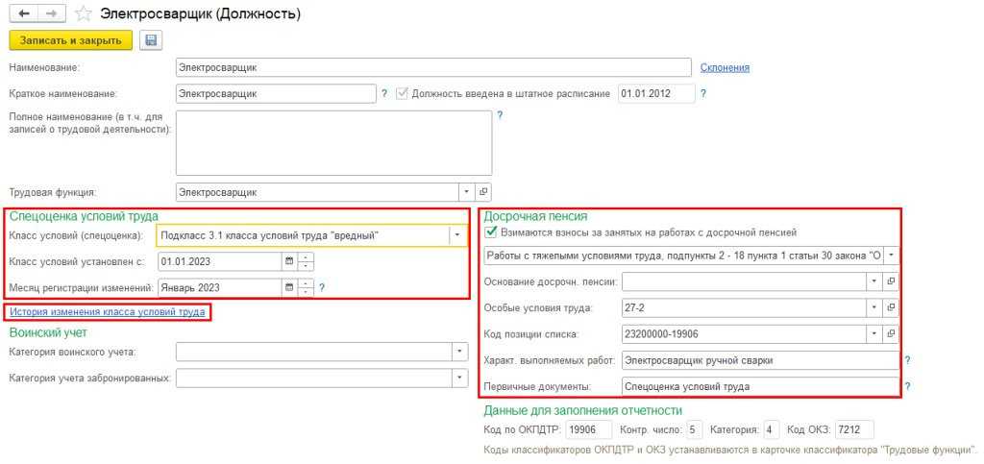Increase date of 'Класс условий установлен с' stepper up

point(306,257)
